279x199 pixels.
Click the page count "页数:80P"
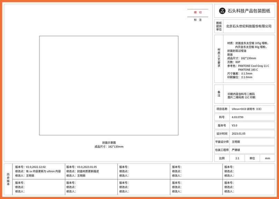coord(234,62)
